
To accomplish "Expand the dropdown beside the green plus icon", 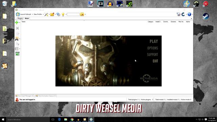I will pyautogui.click(x=20, y=22).
